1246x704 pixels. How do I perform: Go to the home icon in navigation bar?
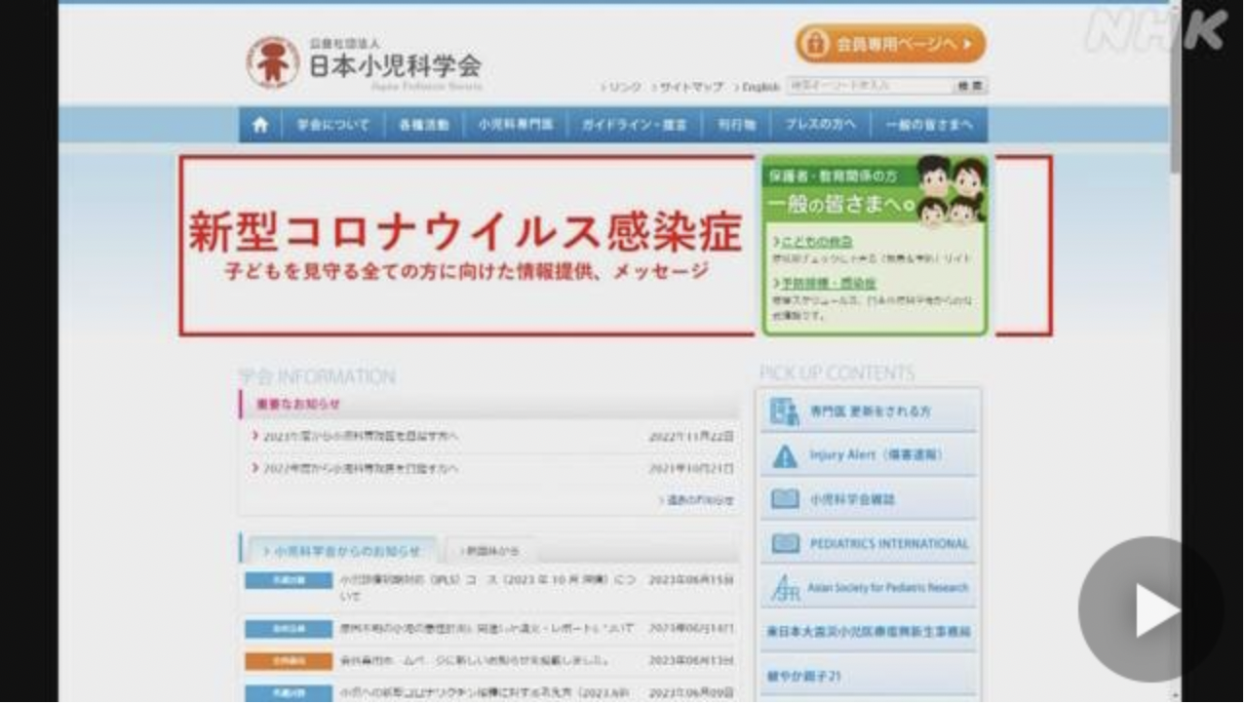(x=260, y=125)
